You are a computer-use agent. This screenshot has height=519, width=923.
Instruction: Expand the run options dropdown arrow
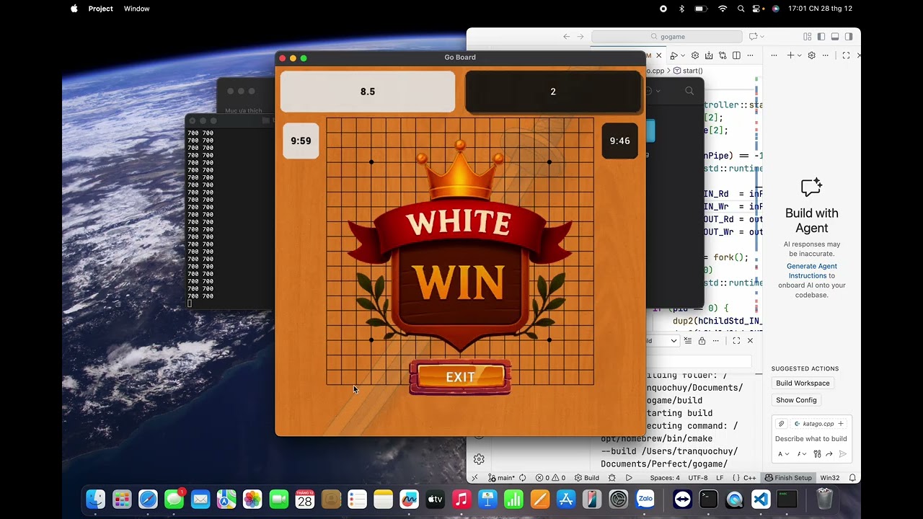[683, 56]
